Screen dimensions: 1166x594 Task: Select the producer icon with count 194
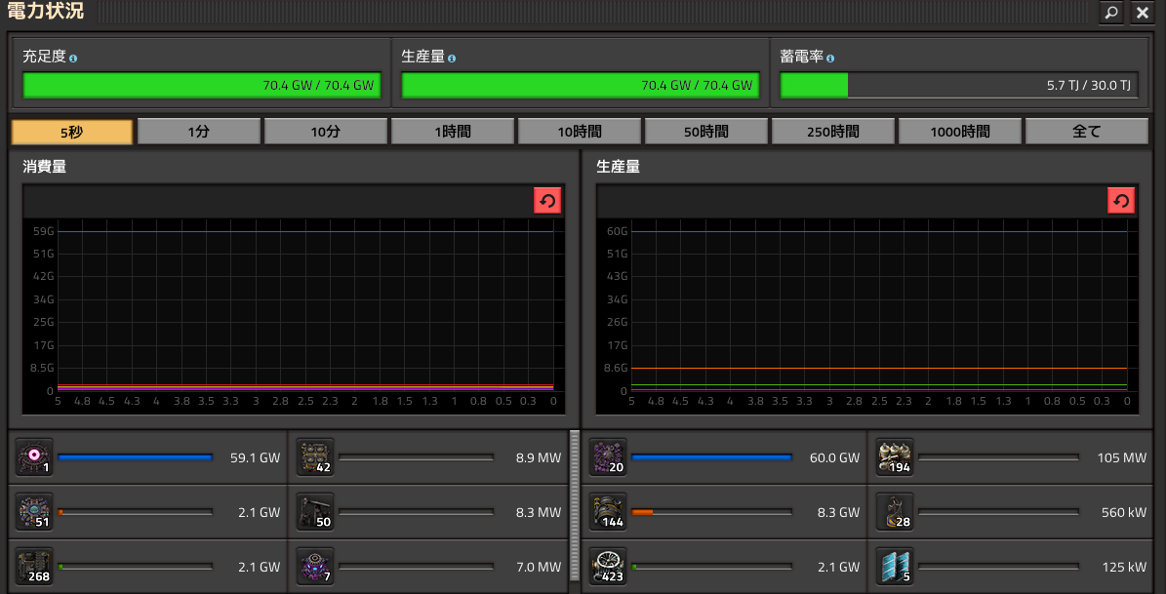coord(895,457)
